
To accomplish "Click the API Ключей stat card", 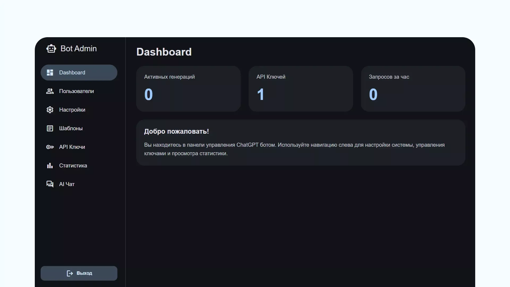I will [301, 89].
